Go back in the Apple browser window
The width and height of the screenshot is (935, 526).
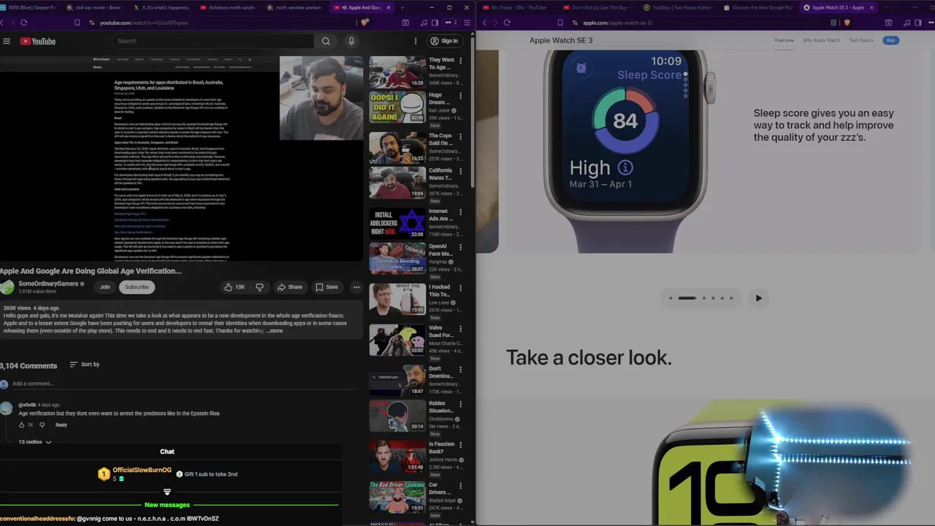coord(484,23)
